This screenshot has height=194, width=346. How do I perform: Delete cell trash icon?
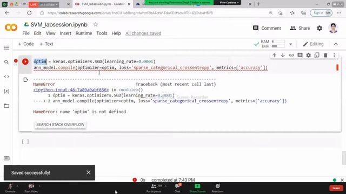tap(325, 55)
